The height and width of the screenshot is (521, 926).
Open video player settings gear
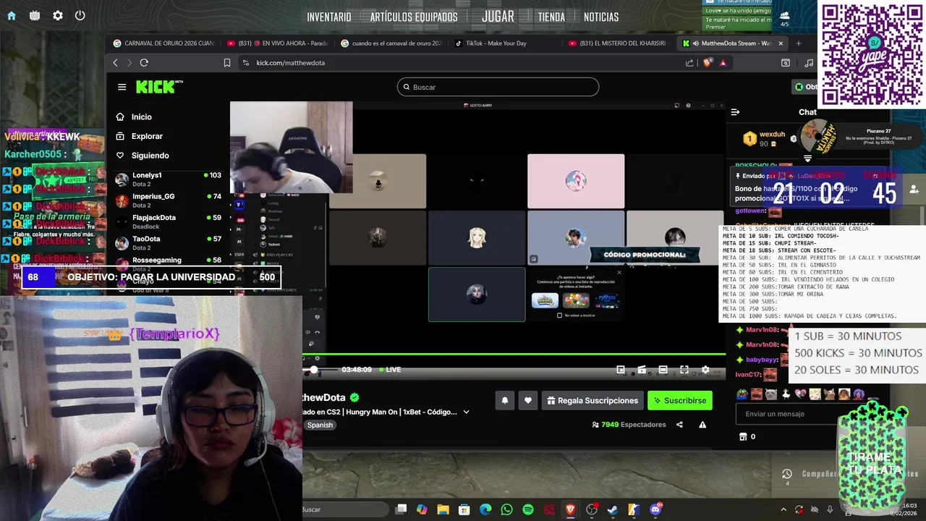705,370
